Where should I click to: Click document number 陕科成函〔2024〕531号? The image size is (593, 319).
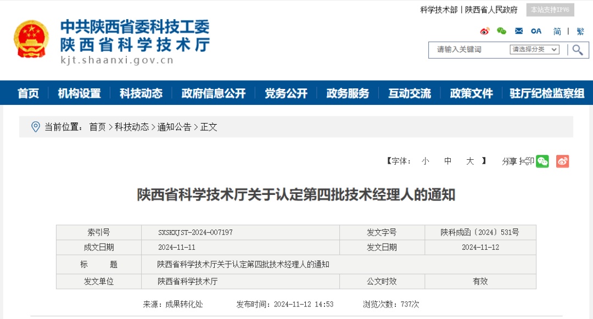pyautogui.click(x=480, y=232)
